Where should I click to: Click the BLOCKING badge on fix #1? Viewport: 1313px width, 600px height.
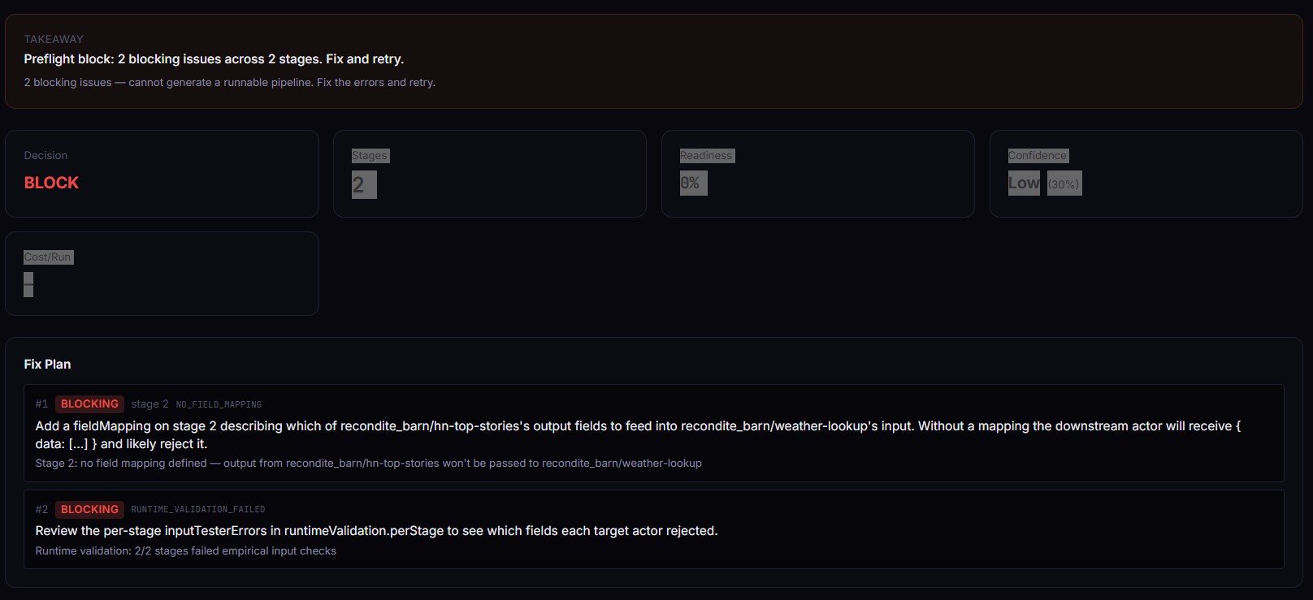click(89, 404)
